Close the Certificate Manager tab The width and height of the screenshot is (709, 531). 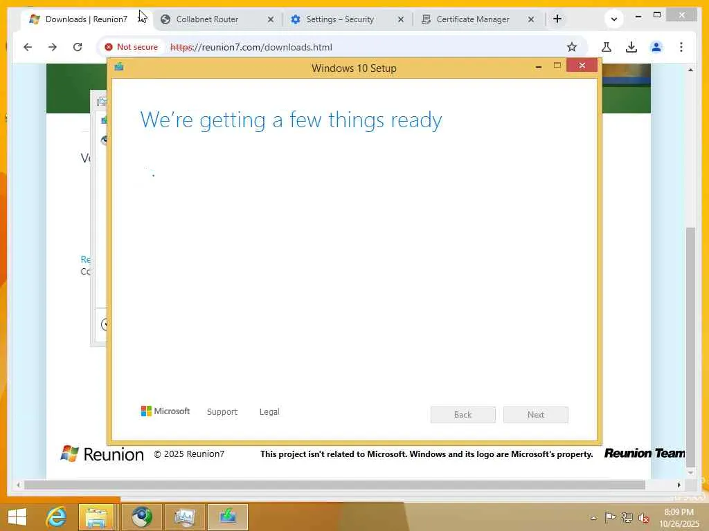point(531,19)
